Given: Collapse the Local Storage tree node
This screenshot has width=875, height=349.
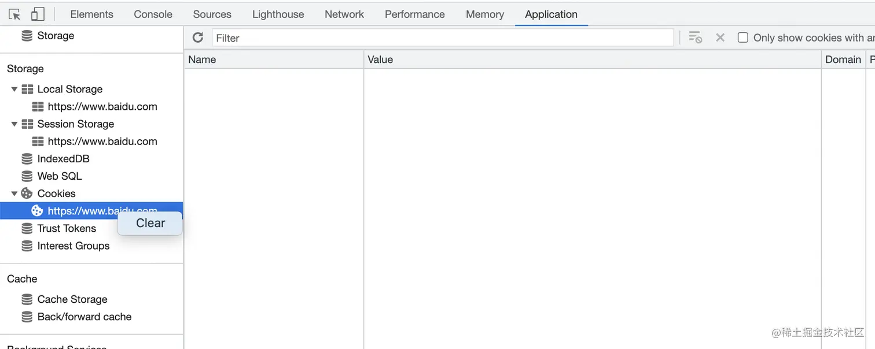Looking at the screenshot, I should 14,90.
